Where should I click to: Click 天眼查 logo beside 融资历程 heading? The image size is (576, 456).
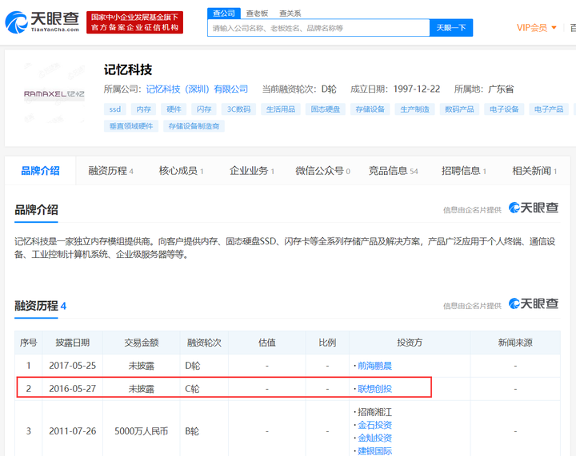(534, 304)
